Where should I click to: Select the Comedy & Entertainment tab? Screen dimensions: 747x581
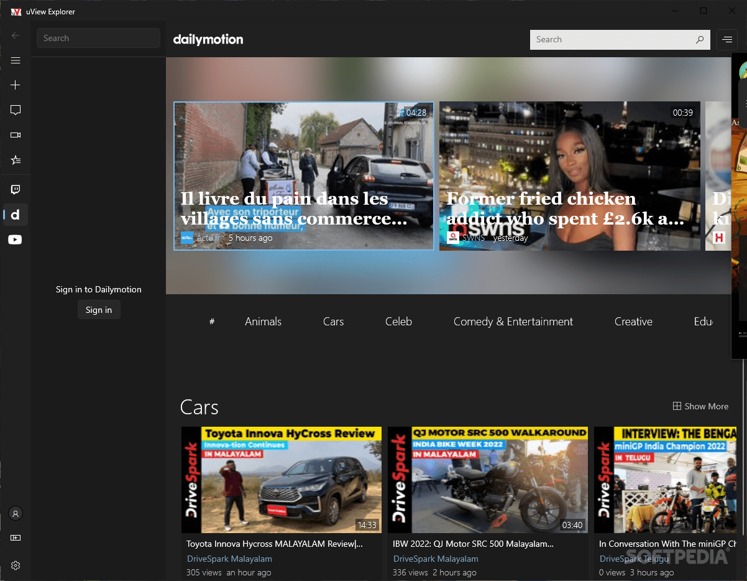pyautogui.click(x=513, y=322)
